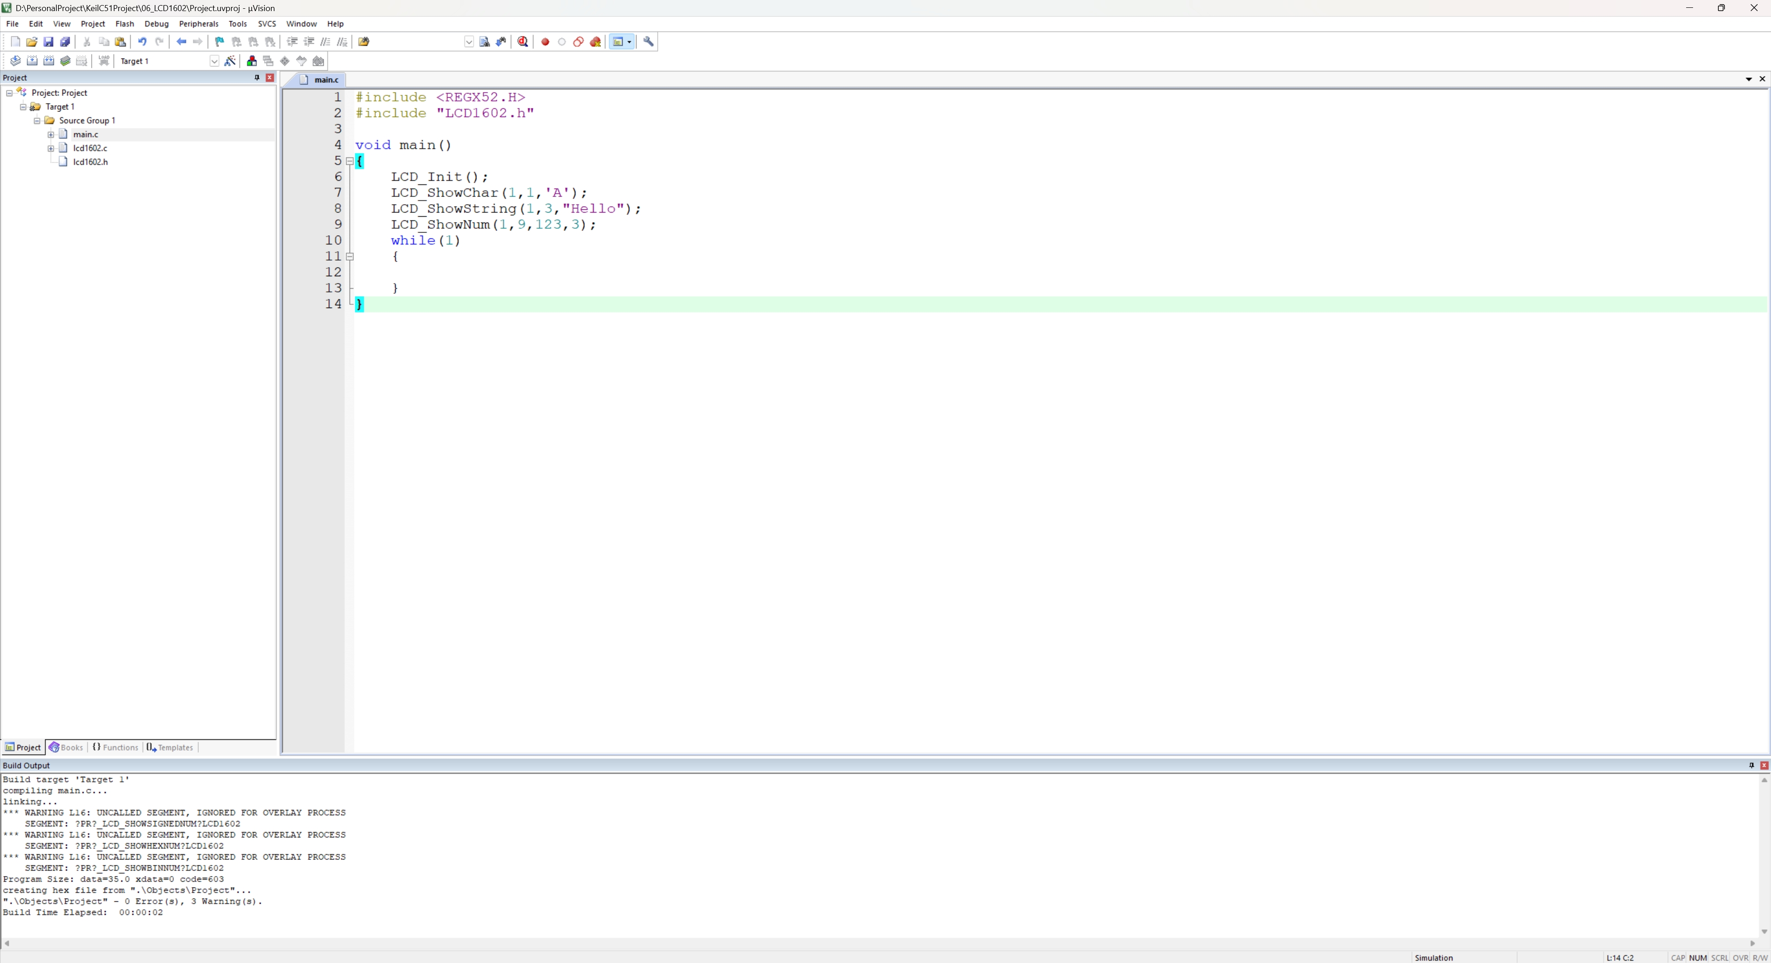Select lcd1602.h in the project tree
This screenshot has height=963, width=1771.
(x=90, y=162)
